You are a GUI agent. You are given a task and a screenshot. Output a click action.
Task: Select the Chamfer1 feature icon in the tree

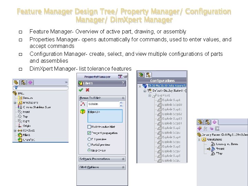pos(20,139)
